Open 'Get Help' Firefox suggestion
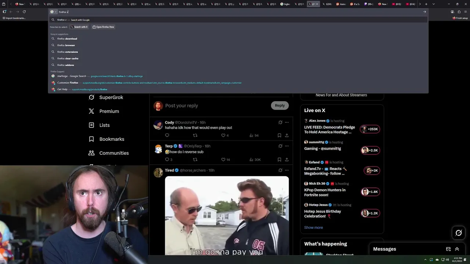Screen dimensions: 470x264 coord(239,89)
